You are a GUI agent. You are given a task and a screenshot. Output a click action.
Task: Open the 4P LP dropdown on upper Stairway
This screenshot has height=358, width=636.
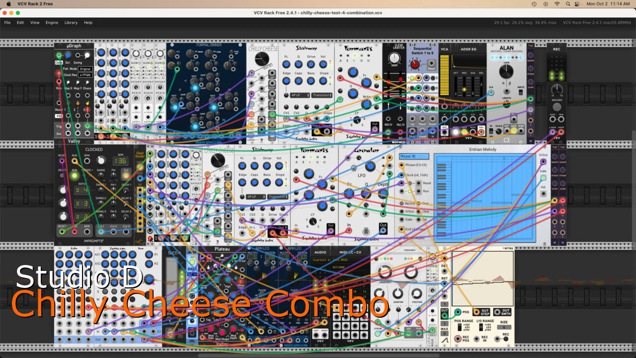click(x=300, y=95)
